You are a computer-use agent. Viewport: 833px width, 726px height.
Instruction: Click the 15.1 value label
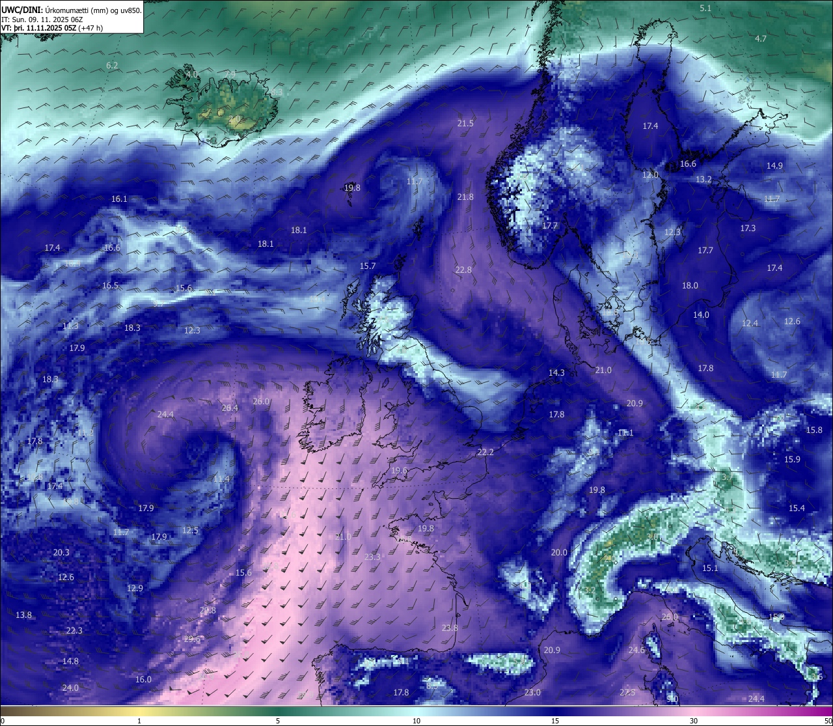(x=710, y=568)
